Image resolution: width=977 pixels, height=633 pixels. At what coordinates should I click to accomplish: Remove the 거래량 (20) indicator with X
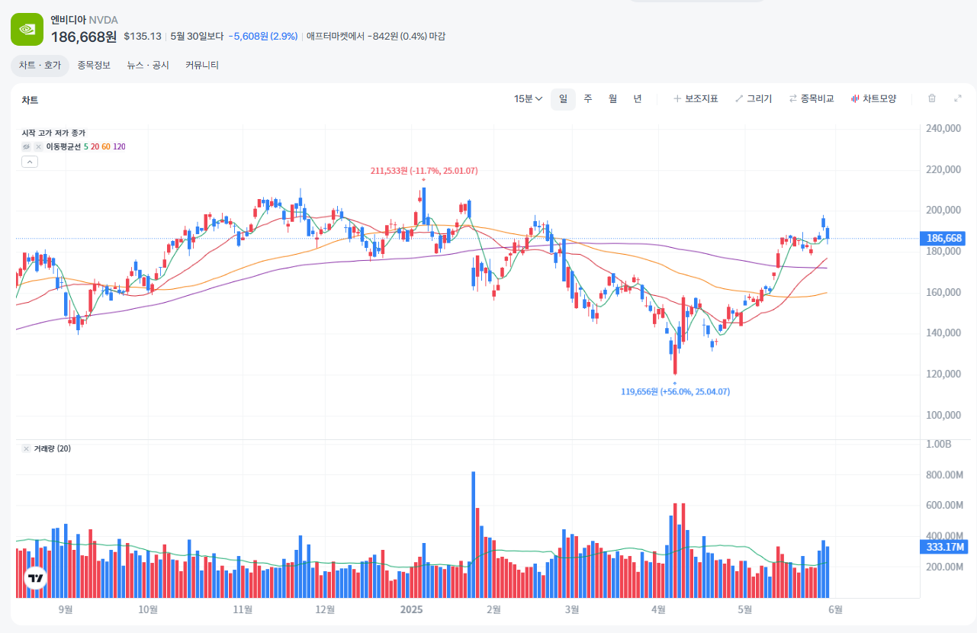(x=26, y=448)
